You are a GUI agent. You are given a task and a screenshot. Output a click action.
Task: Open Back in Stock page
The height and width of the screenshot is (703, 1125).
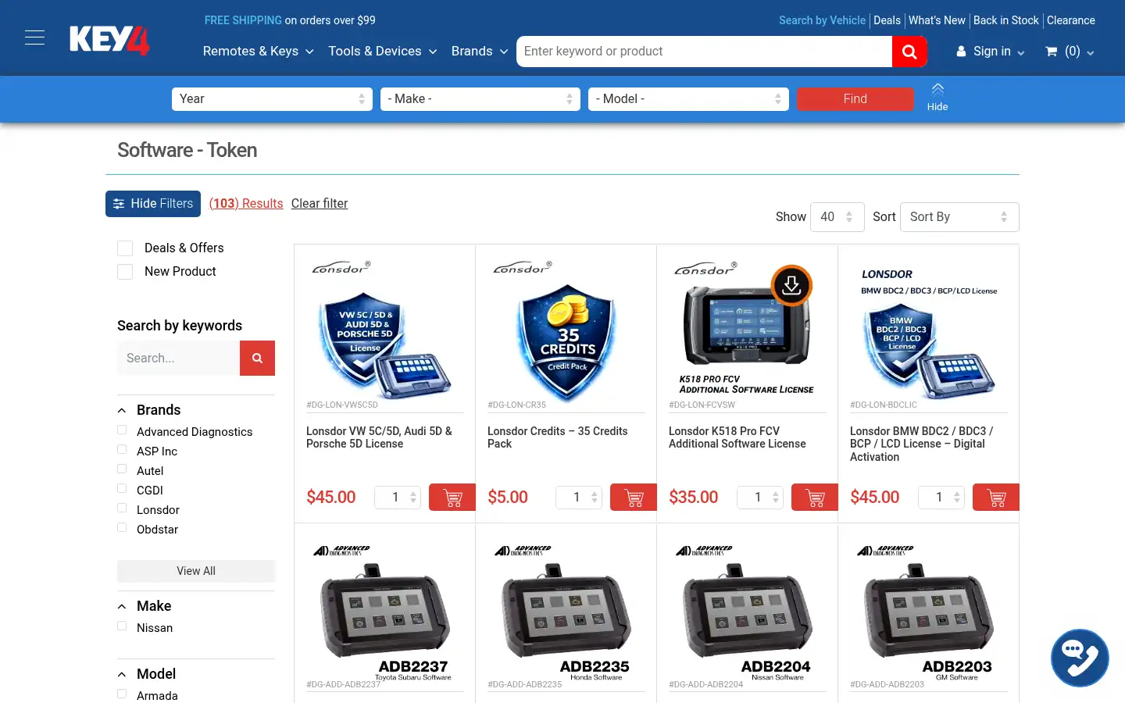coord(1006,20)
